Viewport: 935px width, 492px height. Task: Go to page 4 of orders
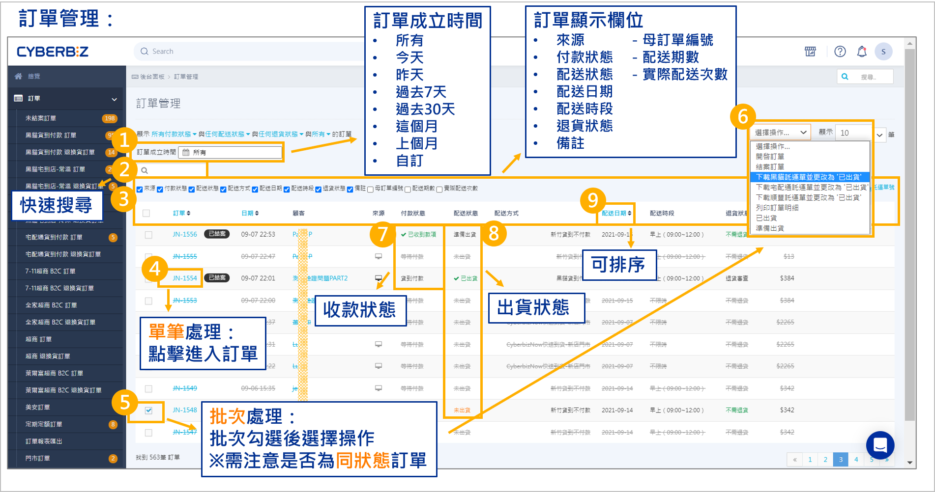click(x=856, y=460)
